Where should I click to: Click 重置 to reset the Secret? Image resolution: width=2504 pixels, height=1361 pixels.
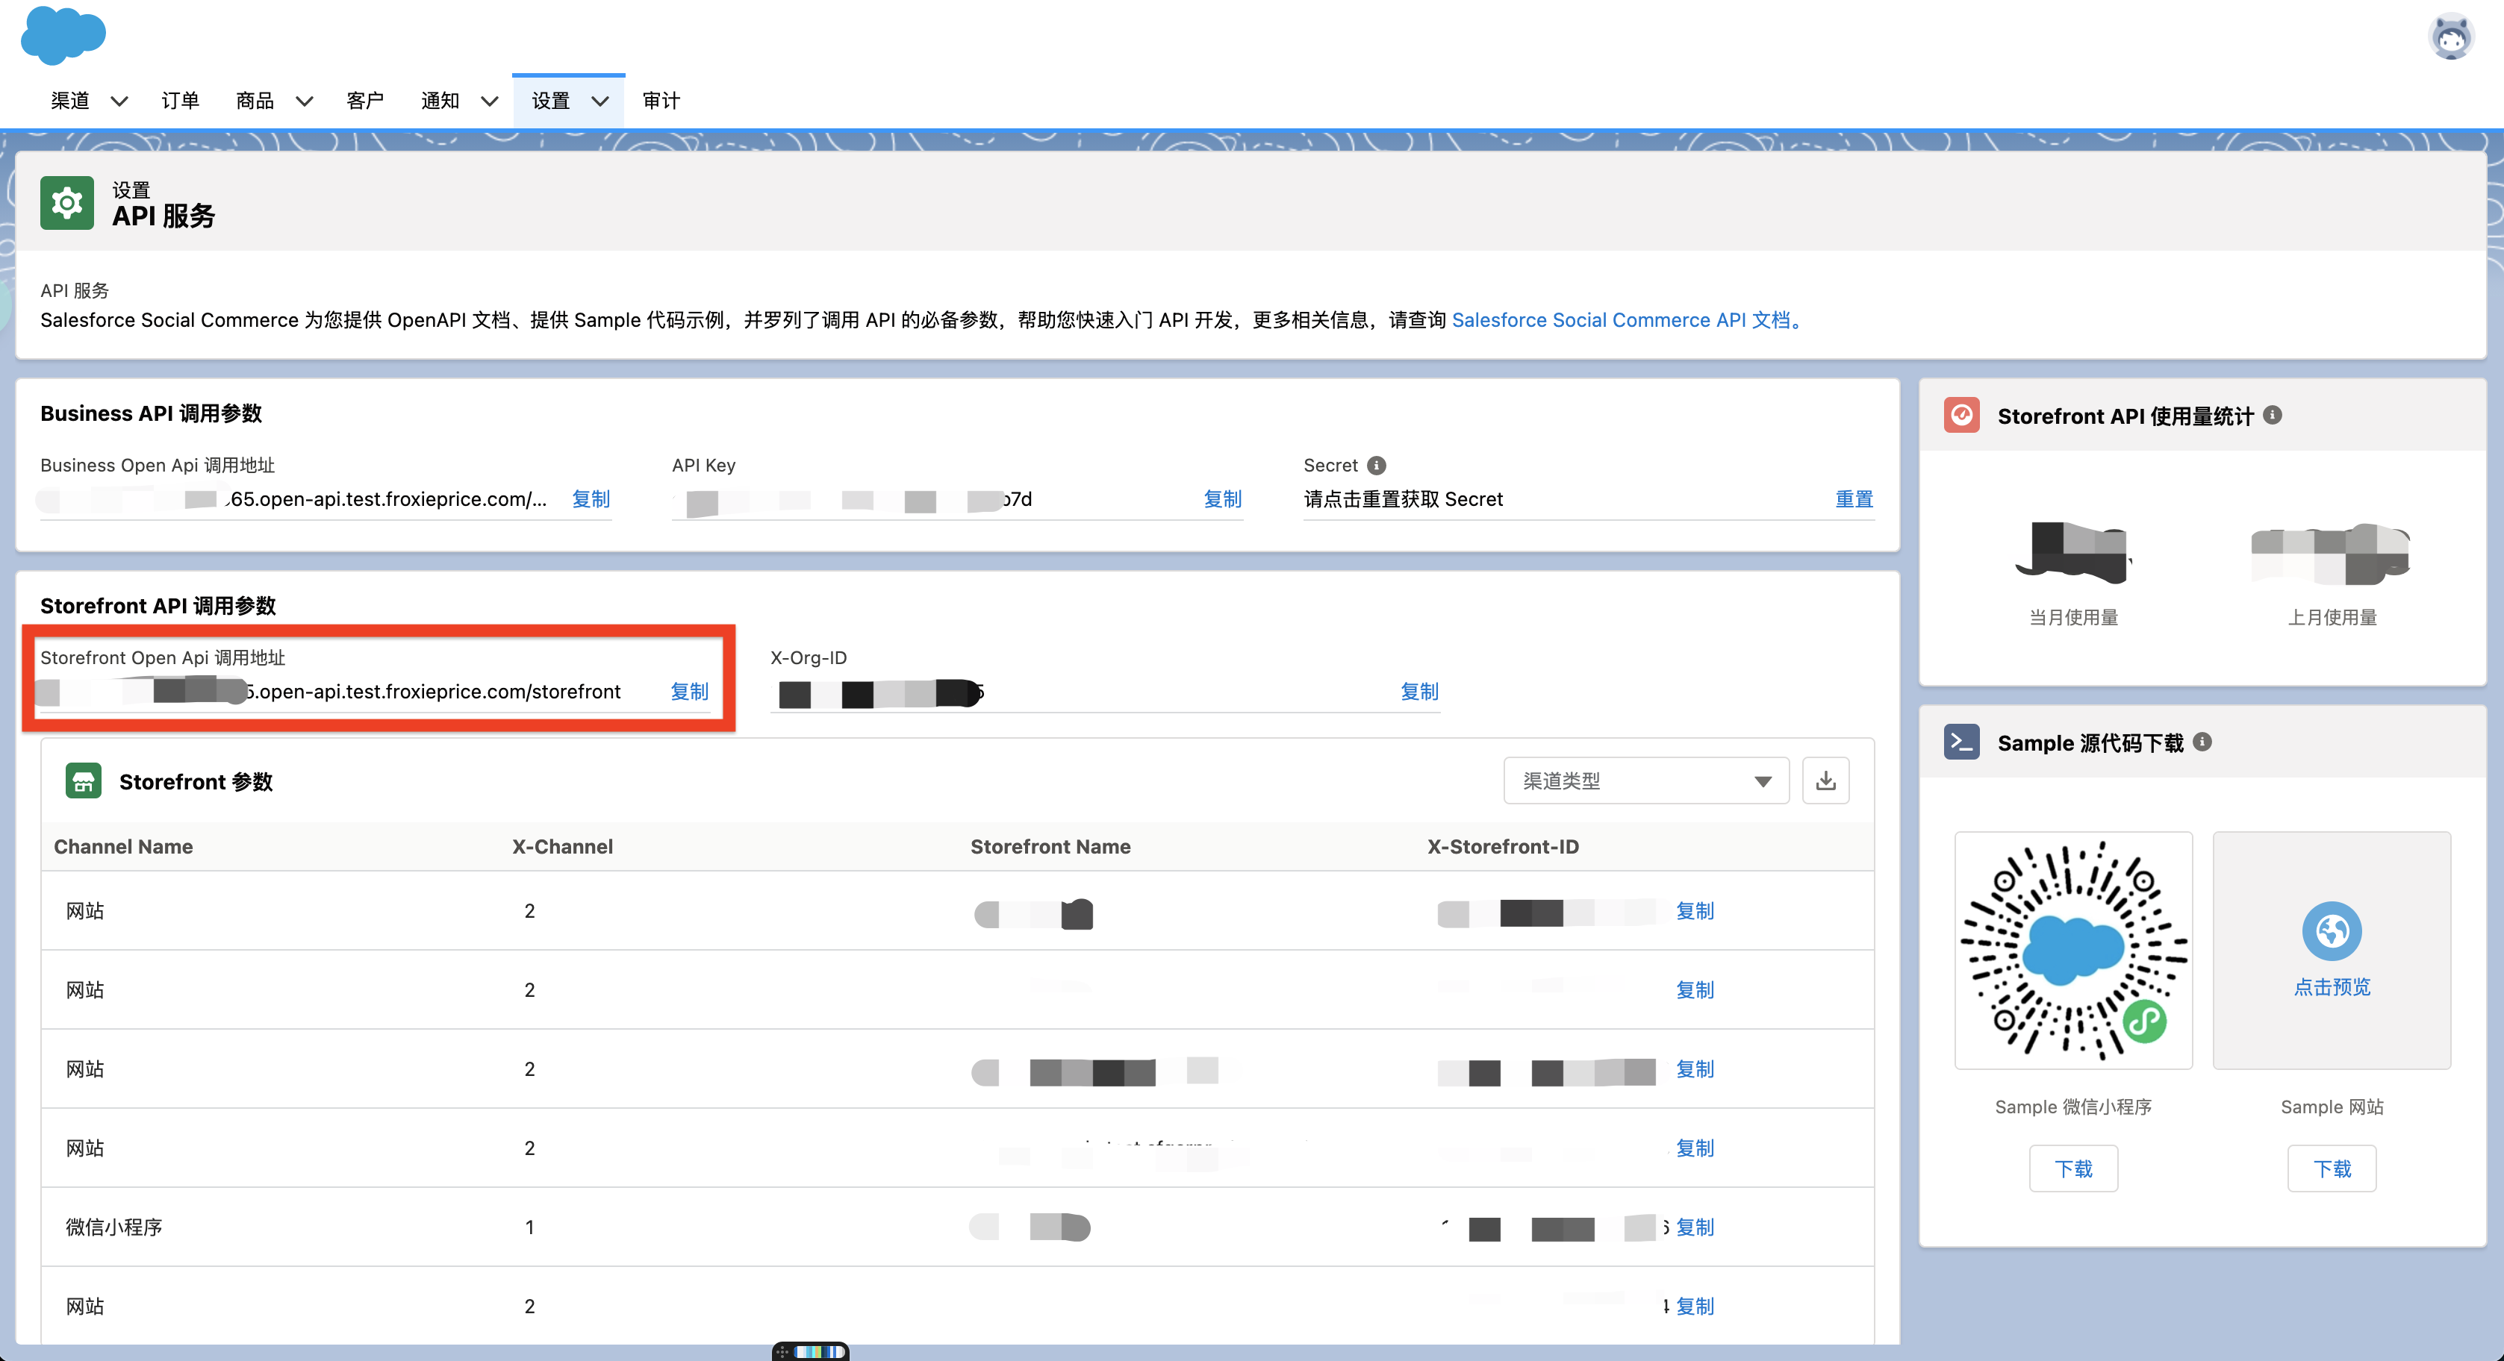point(1853,499)
